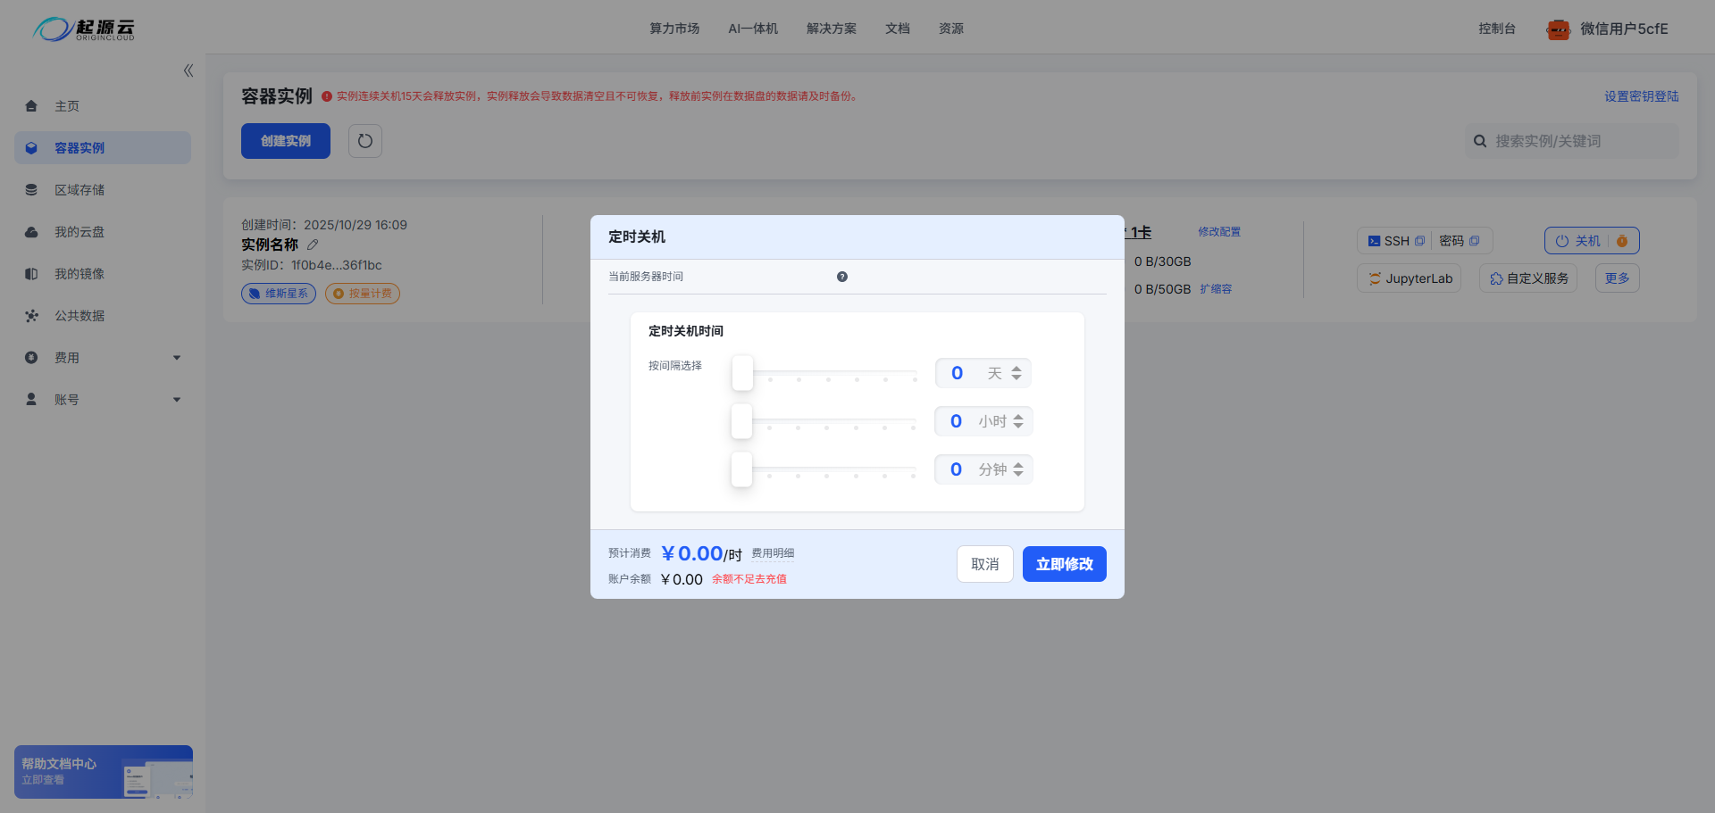Open the 文档 nav item
1715x813 pixels.
898,29
